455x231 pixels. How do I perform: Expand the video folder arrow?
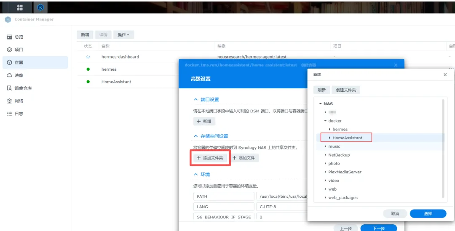point(325,181)
